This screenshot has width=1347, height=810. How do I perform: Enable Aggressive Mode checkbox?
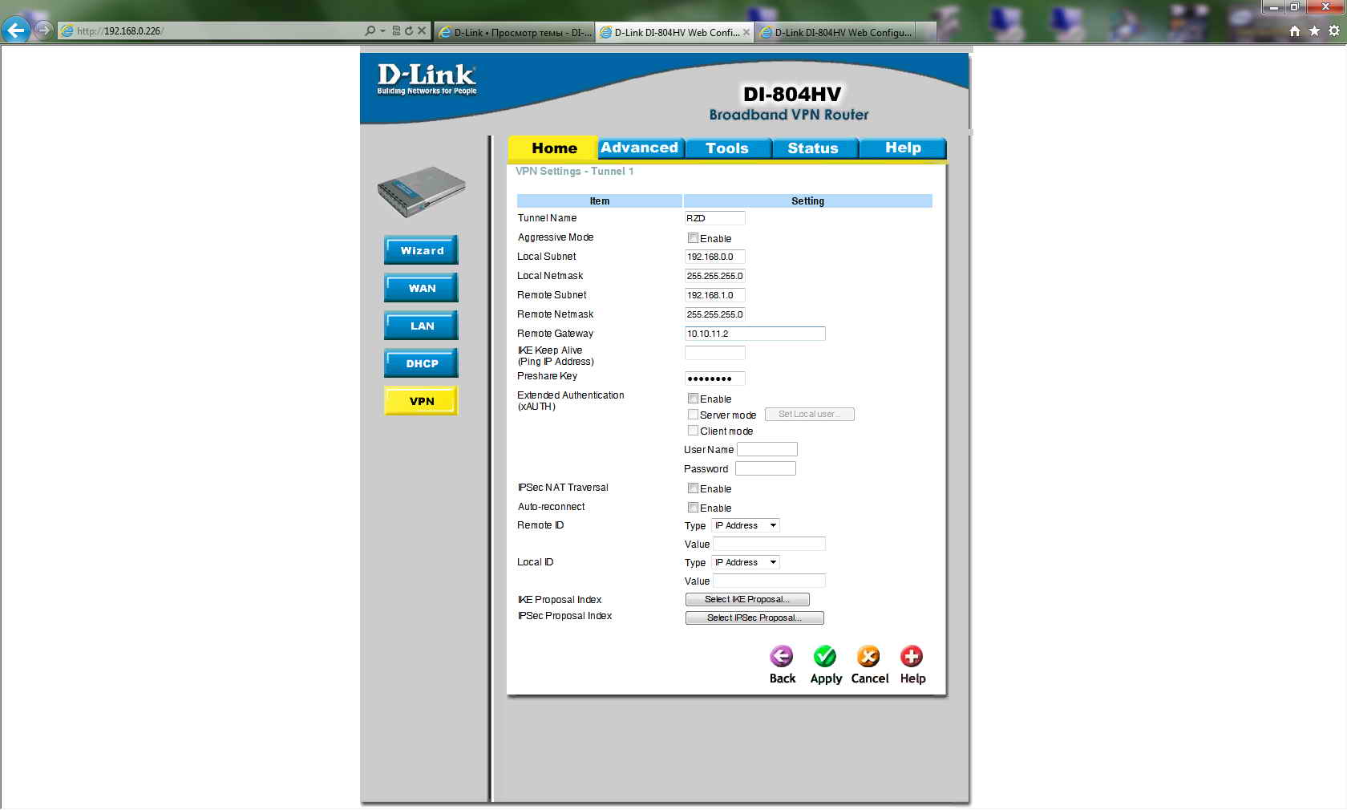693,238
